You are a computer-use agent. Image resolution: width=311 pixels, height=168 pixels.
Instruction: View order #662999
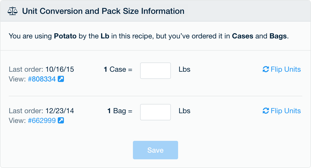pos(42,120)
